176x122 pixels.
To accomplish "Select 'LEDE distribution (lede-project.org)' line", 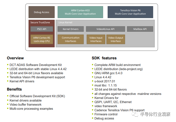I will (x=119, y=69).
